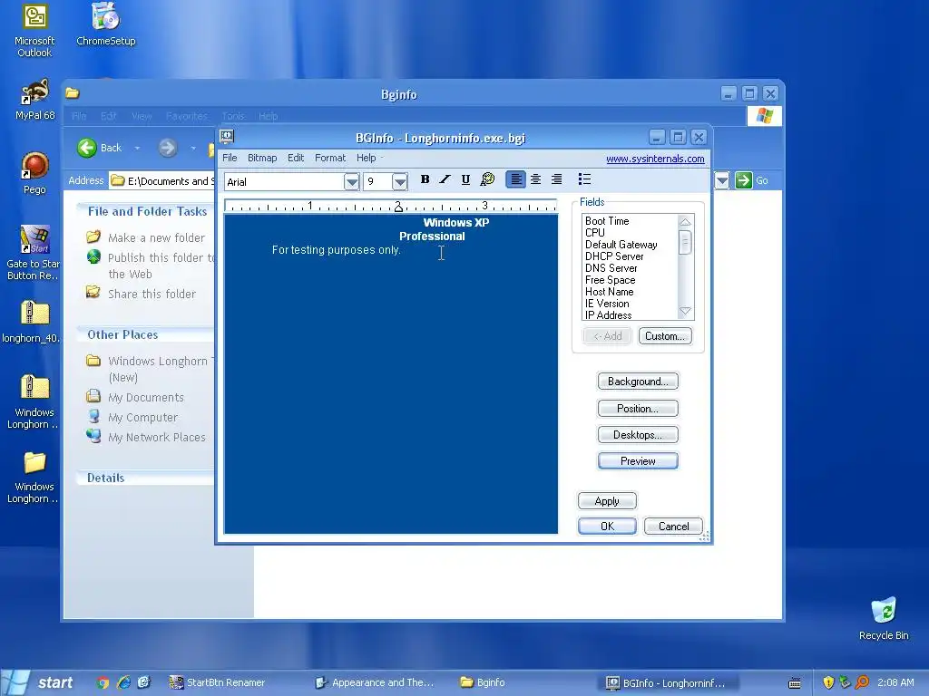Viewport: 929px width, 696px height.
Task: Open My Network Places link
Action: (156, 438)
